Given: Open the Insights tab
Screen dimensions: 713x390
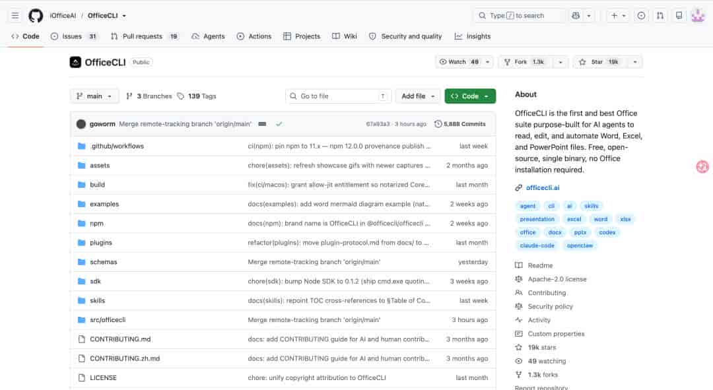Looking at the screenshot, I should coord(473,36).
